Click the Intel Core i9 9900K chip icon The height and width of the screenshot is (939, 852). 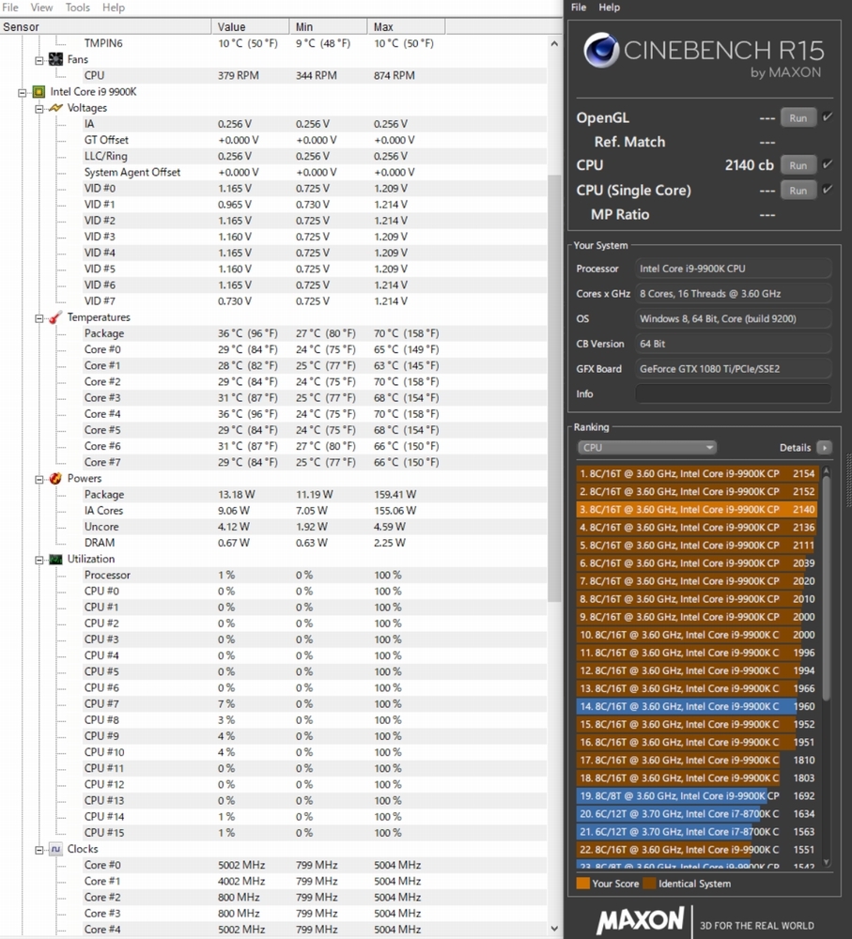(x=39, y=92)
